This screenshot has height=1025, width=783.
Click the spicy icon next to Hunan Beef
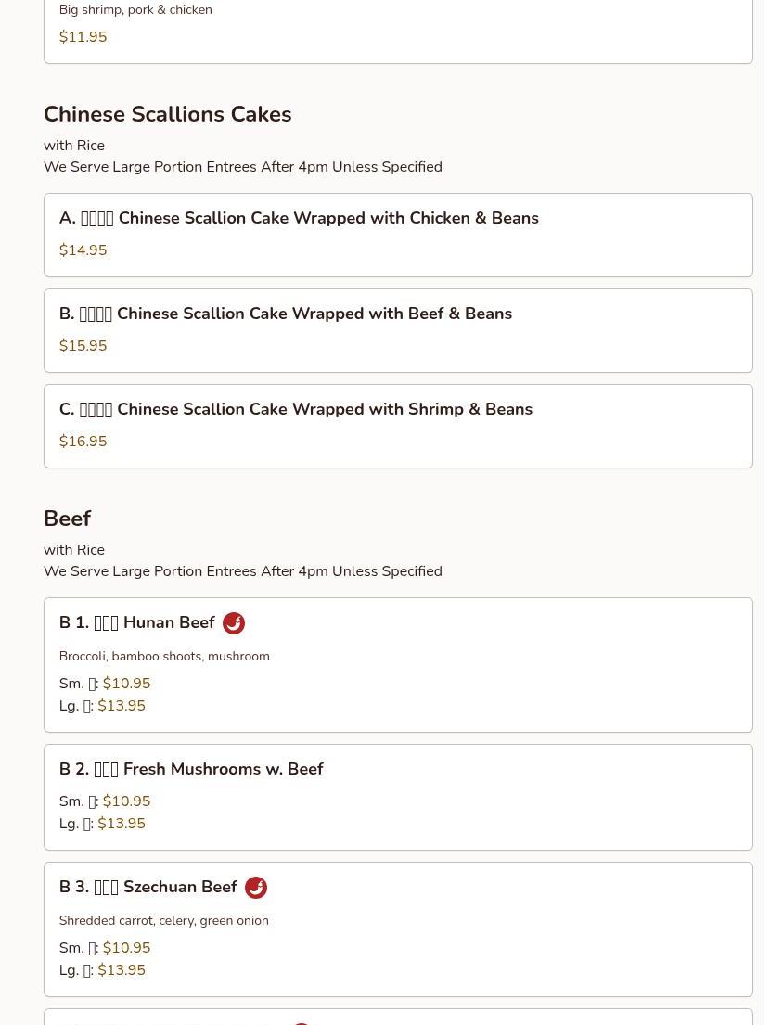click(x=234, y=623)
